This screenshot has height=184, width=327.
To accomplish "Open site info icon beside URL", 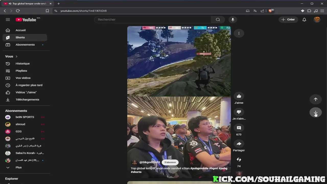I will 56,11.
